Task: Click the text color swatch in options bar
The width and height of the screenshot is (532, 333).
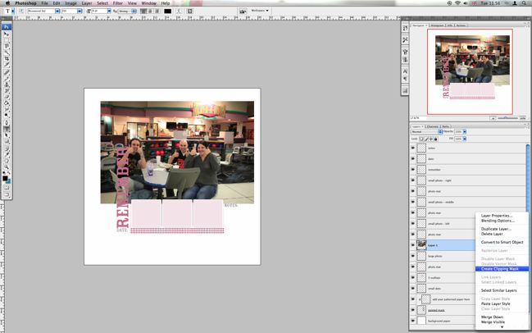Action: tap(167, 11)
